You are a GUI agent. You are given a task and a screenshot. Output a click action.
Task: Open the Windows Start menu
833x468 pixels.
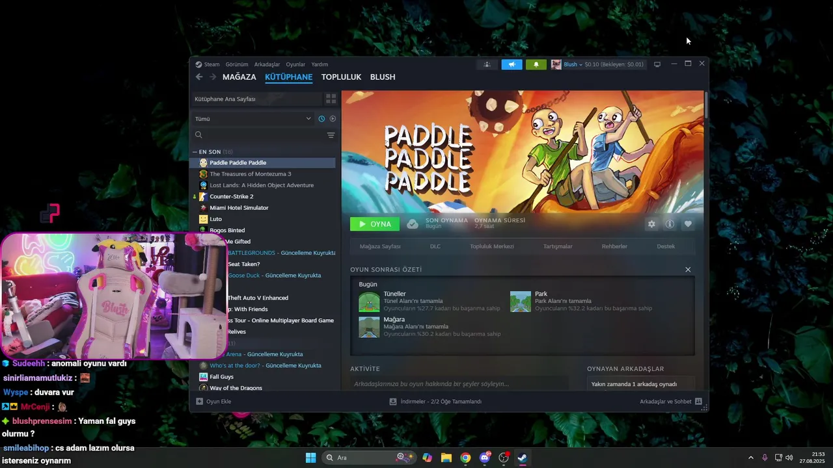pos(310,458)
